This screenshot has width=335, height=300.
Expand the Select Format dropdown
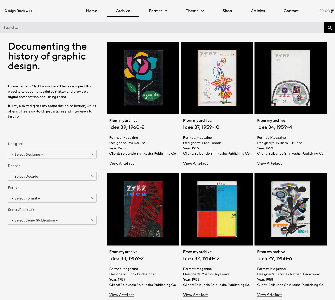point(52,198)
